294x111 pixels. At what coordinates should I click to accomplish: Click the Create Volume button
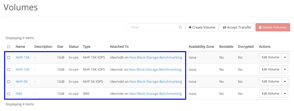pyautogui.click(x=202, y=27)
